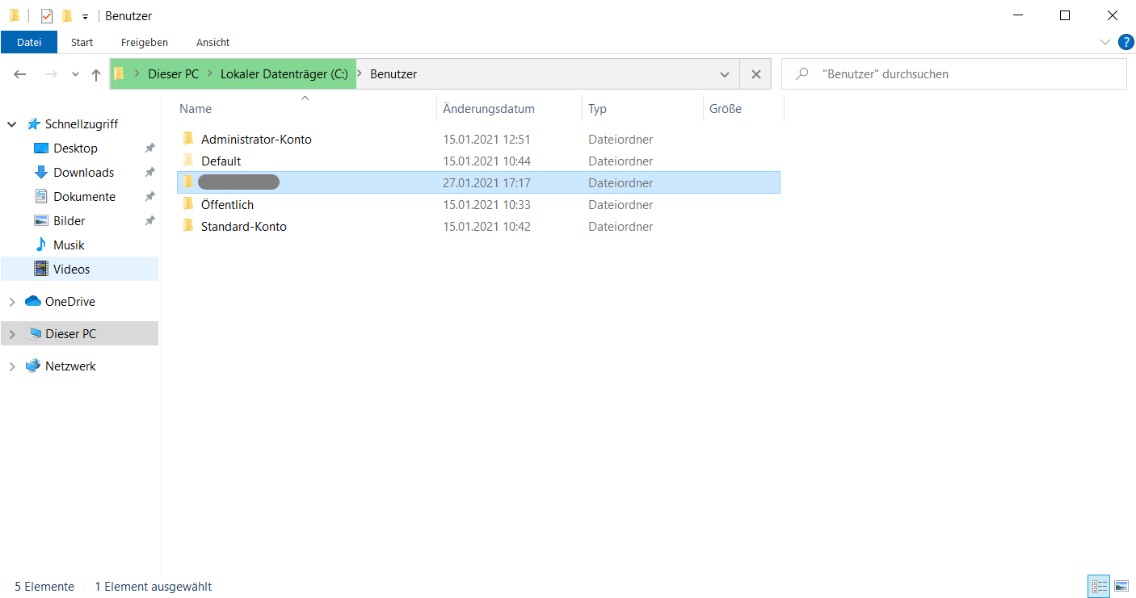Expand the OneDrive tree node
The width and height of the screenshot is (1136, 598).
coord(12,302)
